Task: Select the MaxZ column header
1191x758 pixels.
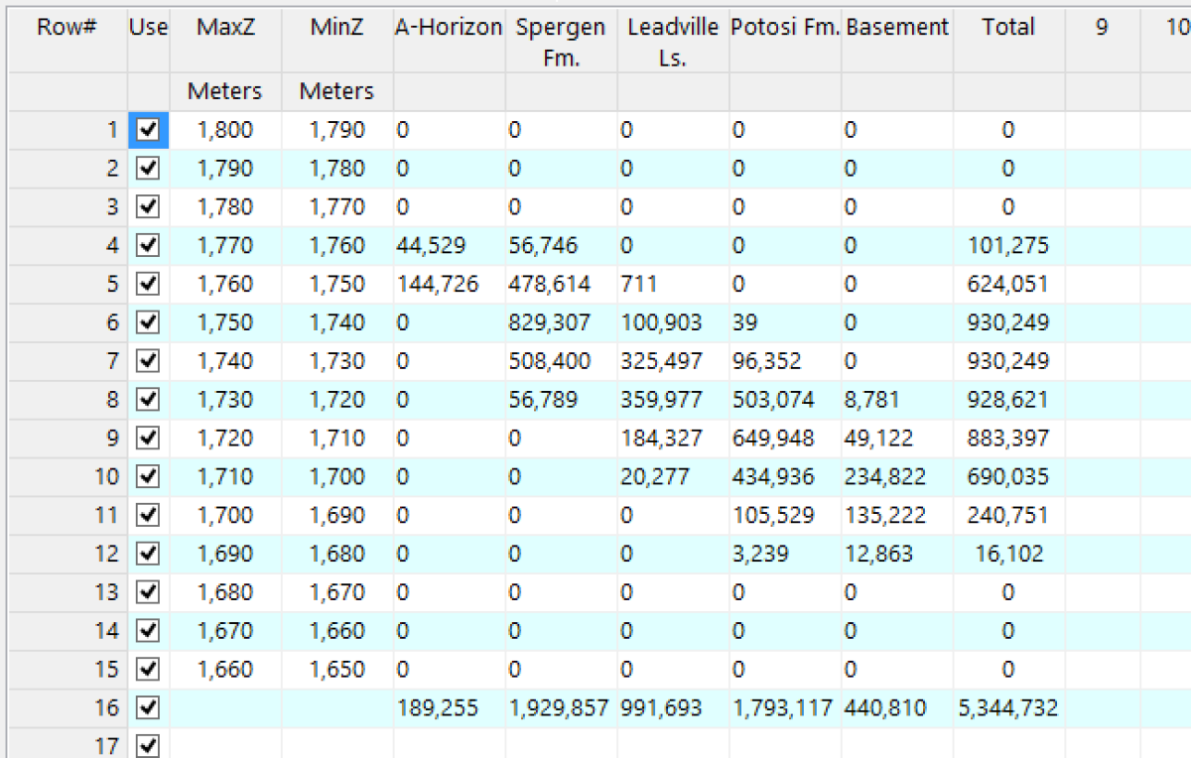Action: click(225, 28)
